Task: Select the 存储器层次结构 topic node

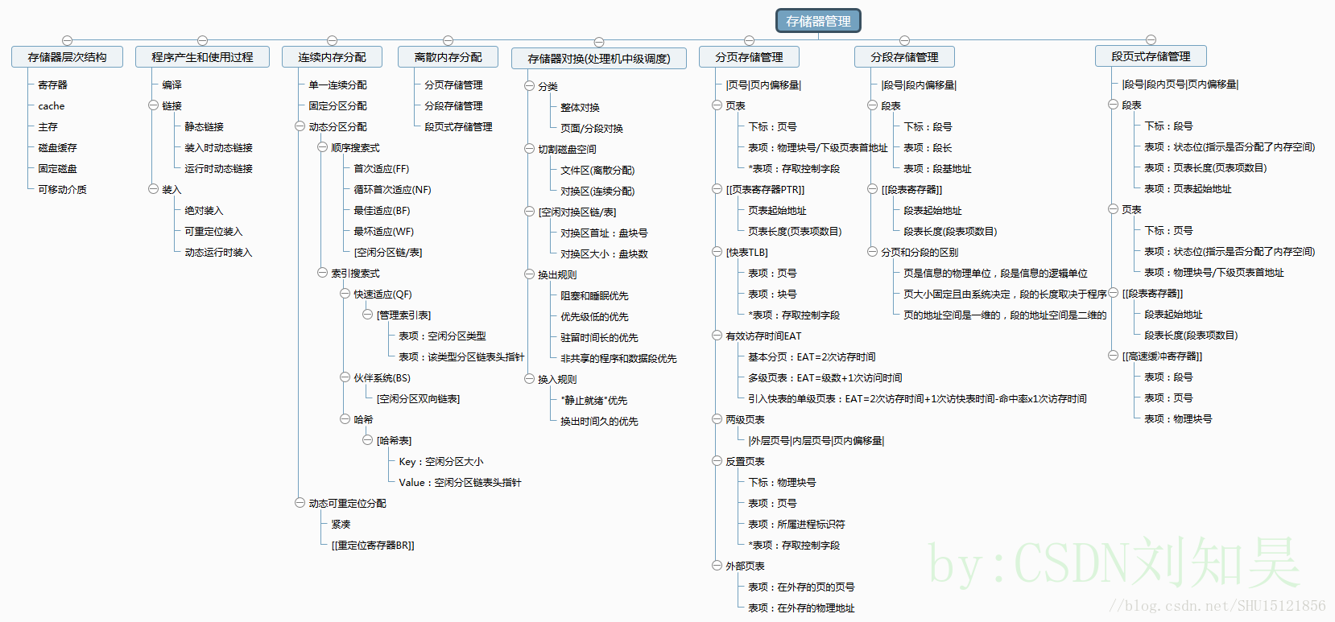Action: pos(68,57)
